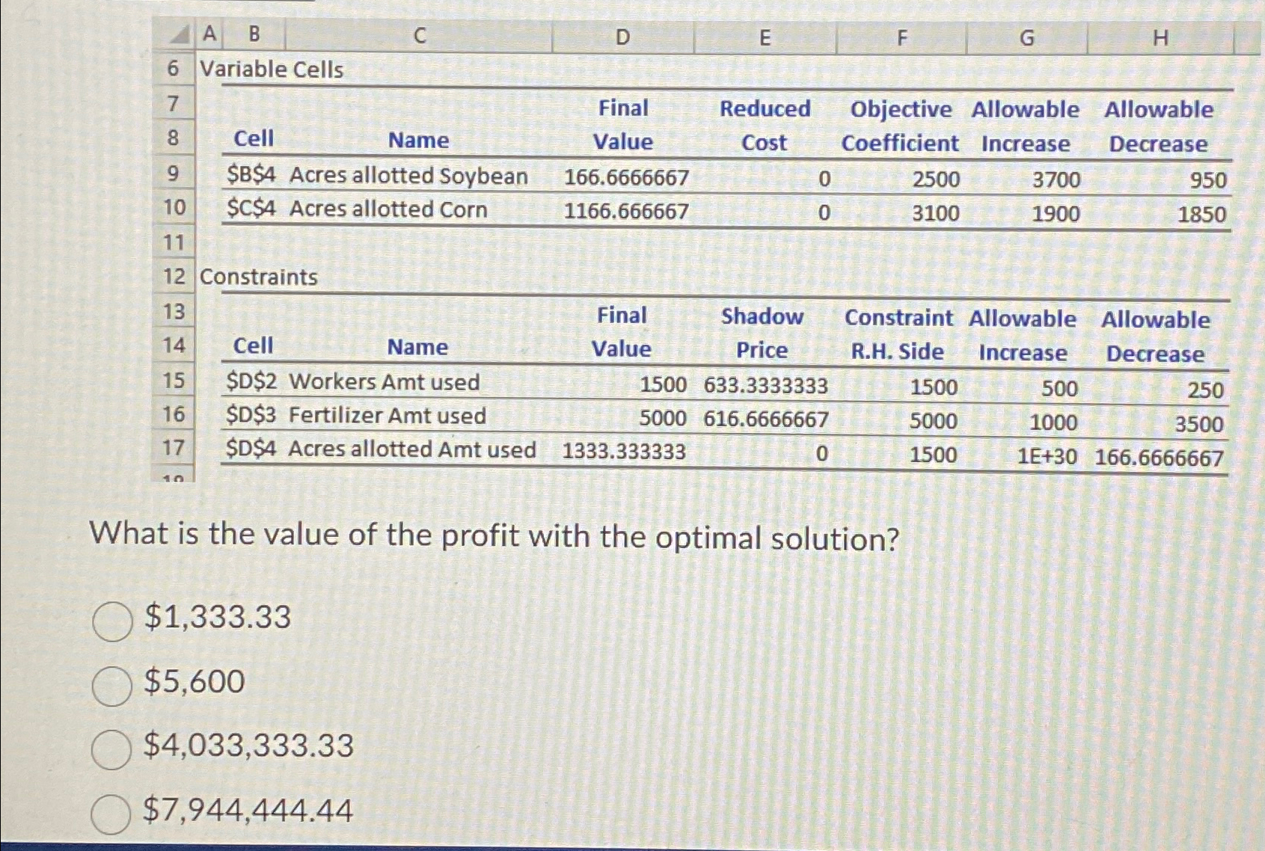Click row header 6
Image resolution: width=1265 pixels, height=851 pixels.
point(175,70)
